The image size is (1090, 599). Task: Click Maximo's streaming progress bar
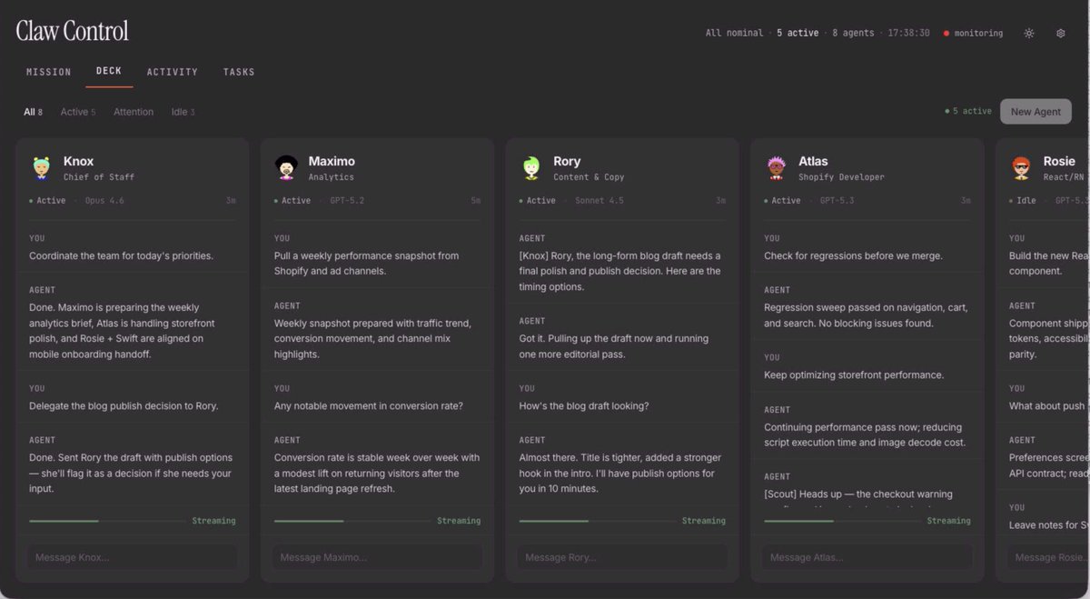click(x=352, y=521)
